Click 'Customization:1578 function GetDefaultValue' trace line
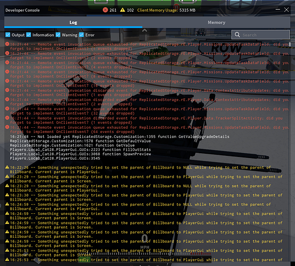Viewport: 295px width, 266px height. (80, 141)
